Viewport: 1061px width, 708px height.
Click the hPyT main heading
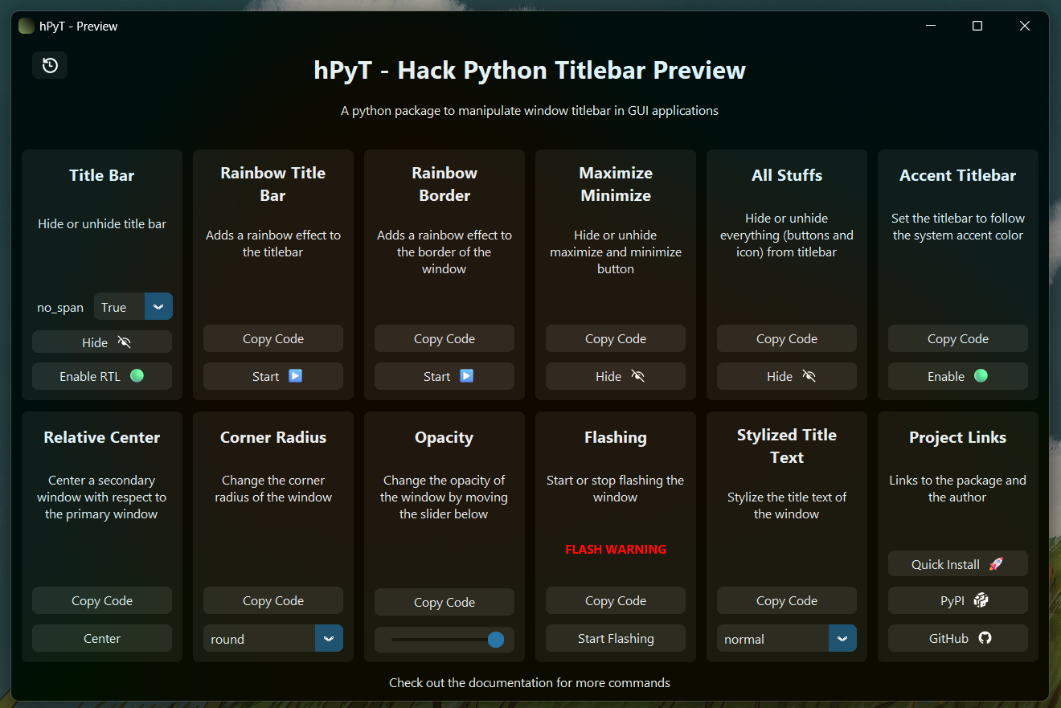[530, 70]
